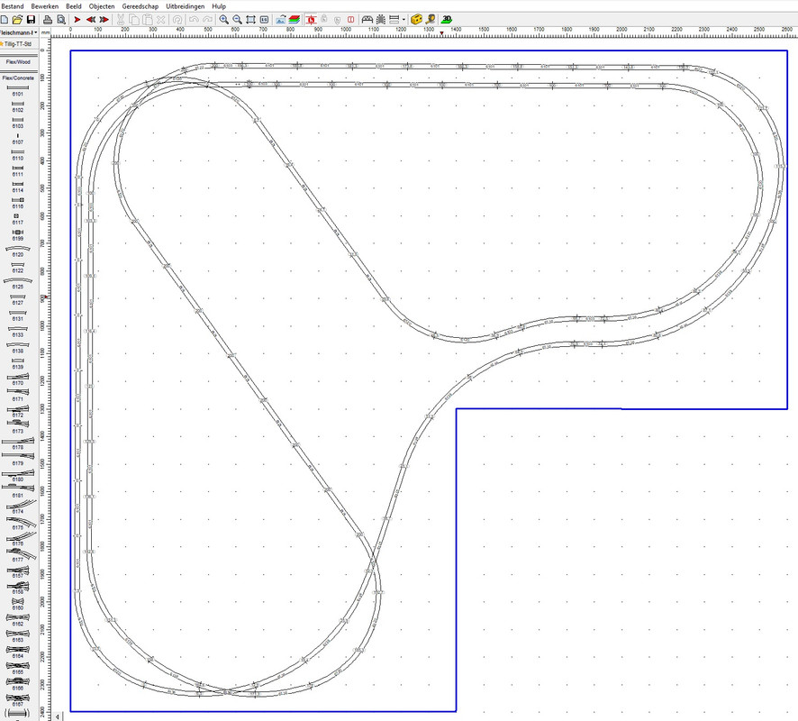Fit layout to window
This screenshot has height=721, width=798.
pyautogui.click(x=250, y=19)
